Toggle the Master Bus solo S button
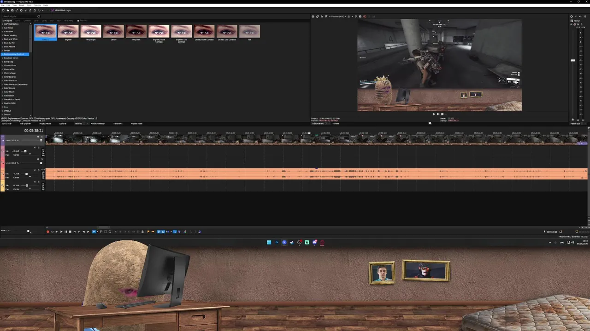The image size is (590, 331). point(582,24)
